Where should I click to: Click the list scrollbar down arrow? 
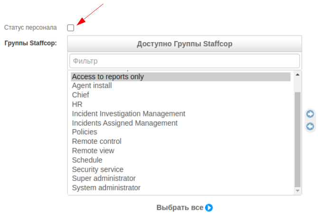point(298,191)
